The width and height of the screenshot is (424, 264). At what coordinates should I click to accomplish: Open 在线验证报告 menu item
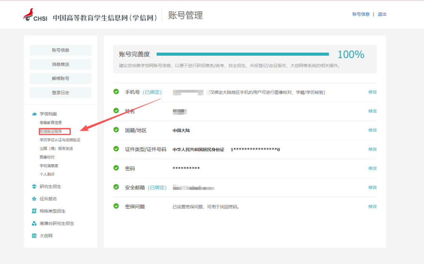point(51,131)
